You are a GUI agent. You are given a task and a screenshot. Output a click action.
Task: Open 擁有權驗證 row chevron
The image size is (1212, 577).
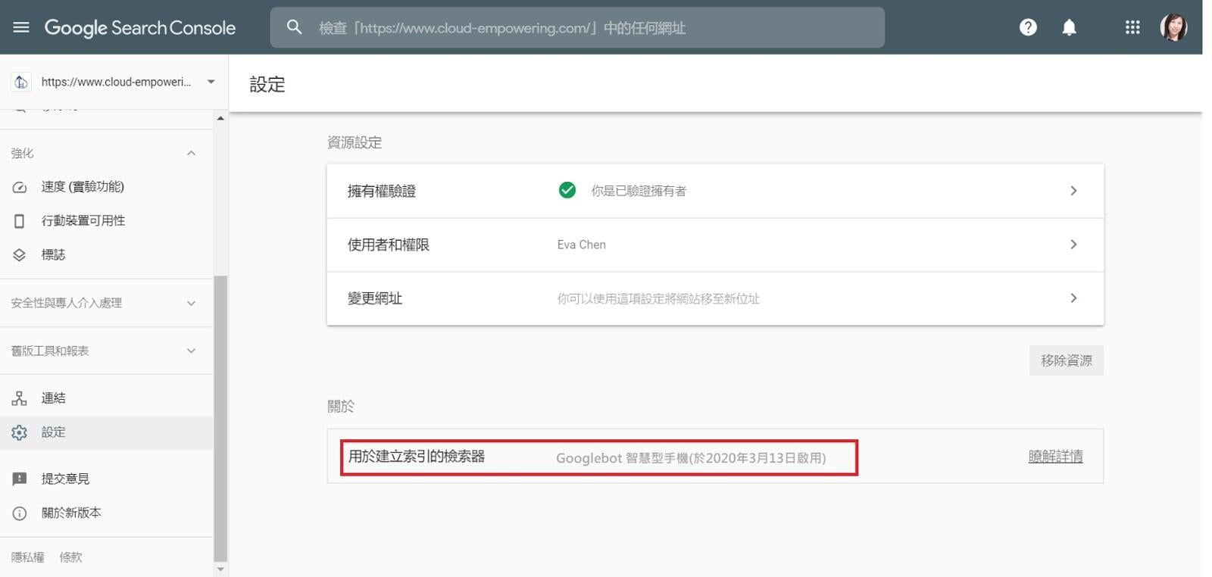(x=1073, y=191)
